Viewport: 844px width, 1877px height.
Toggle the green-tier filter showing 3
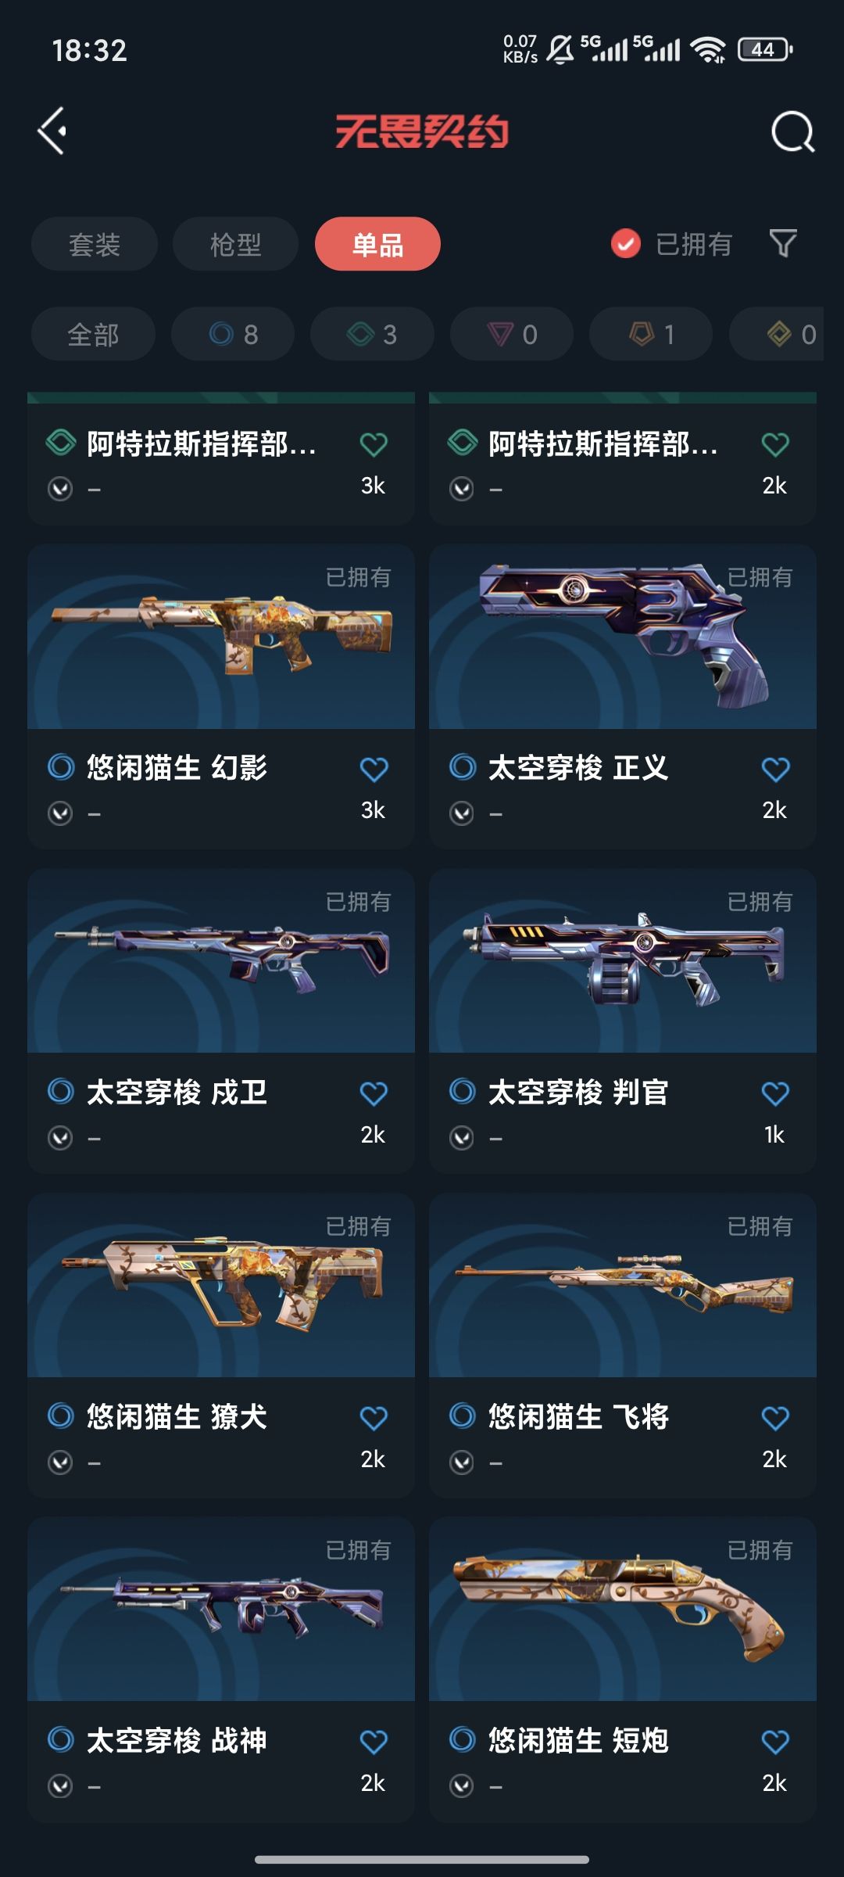[372, 334]
